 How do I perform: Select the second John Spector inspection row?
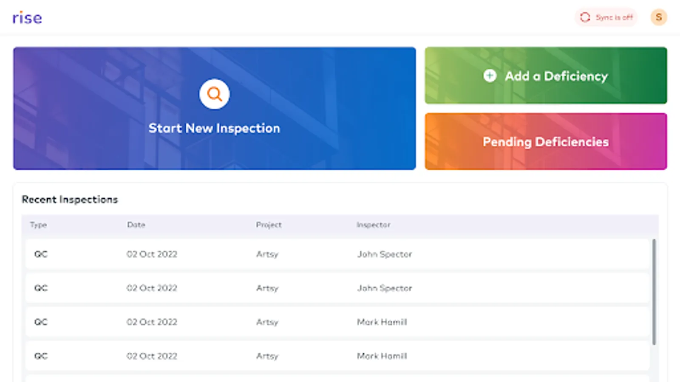pyautogui.click(x=384, y=288)
